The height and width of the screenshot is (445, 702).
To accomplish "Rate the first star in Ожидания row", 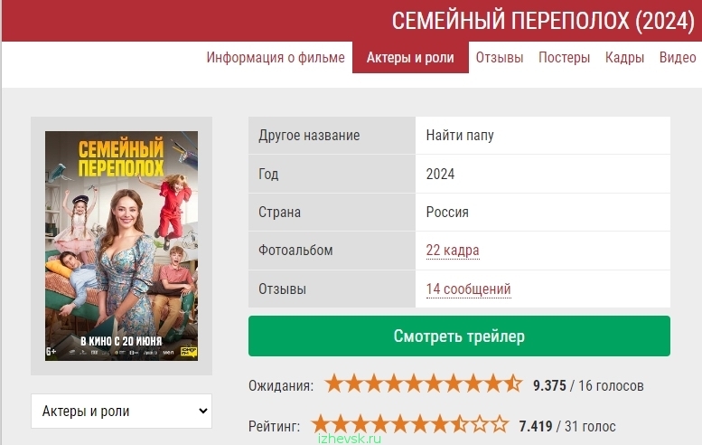I will pos(334,384).
